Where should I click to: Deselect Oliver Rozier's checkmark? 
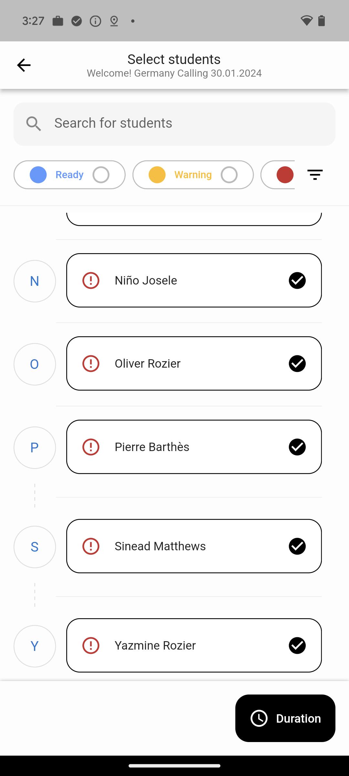pos(297,363)
